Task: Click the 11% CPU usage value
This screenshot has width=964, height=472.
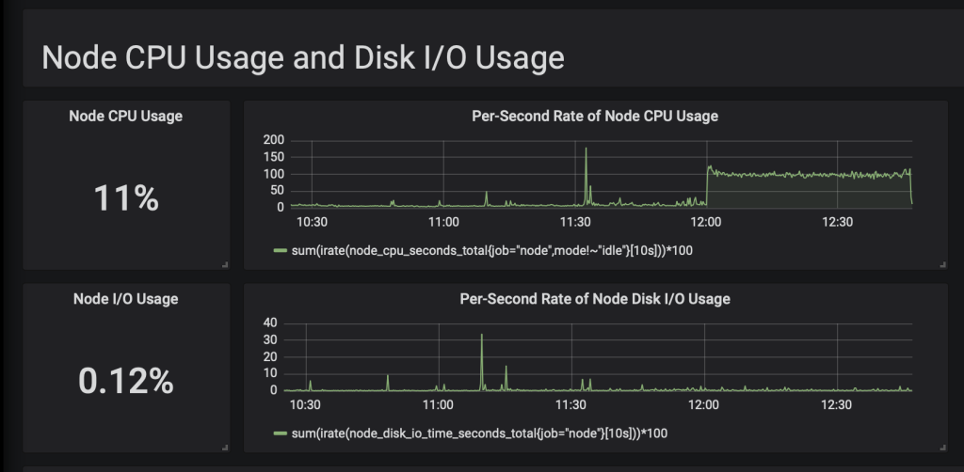Action: 126,198
